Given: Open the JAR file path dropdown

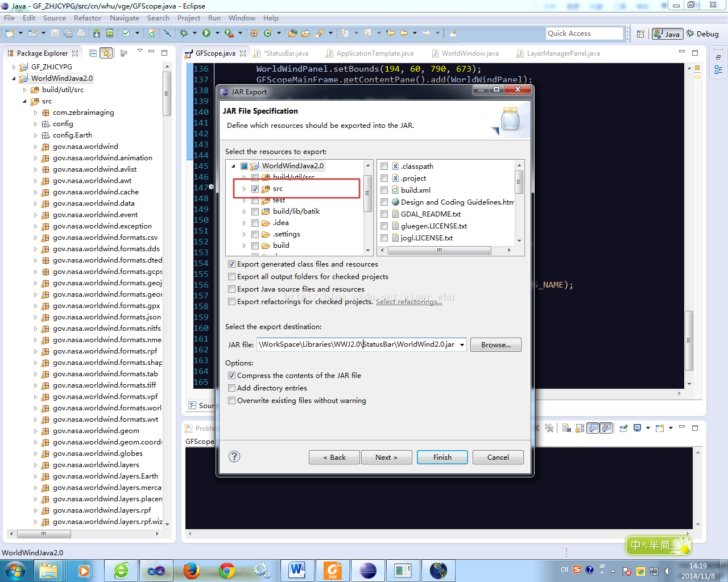Looking at the screenshot, I should (x=462, y=344).
